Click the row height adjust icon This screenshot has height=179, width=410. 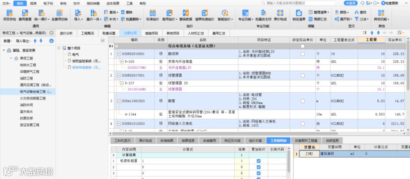coord(365,33)
